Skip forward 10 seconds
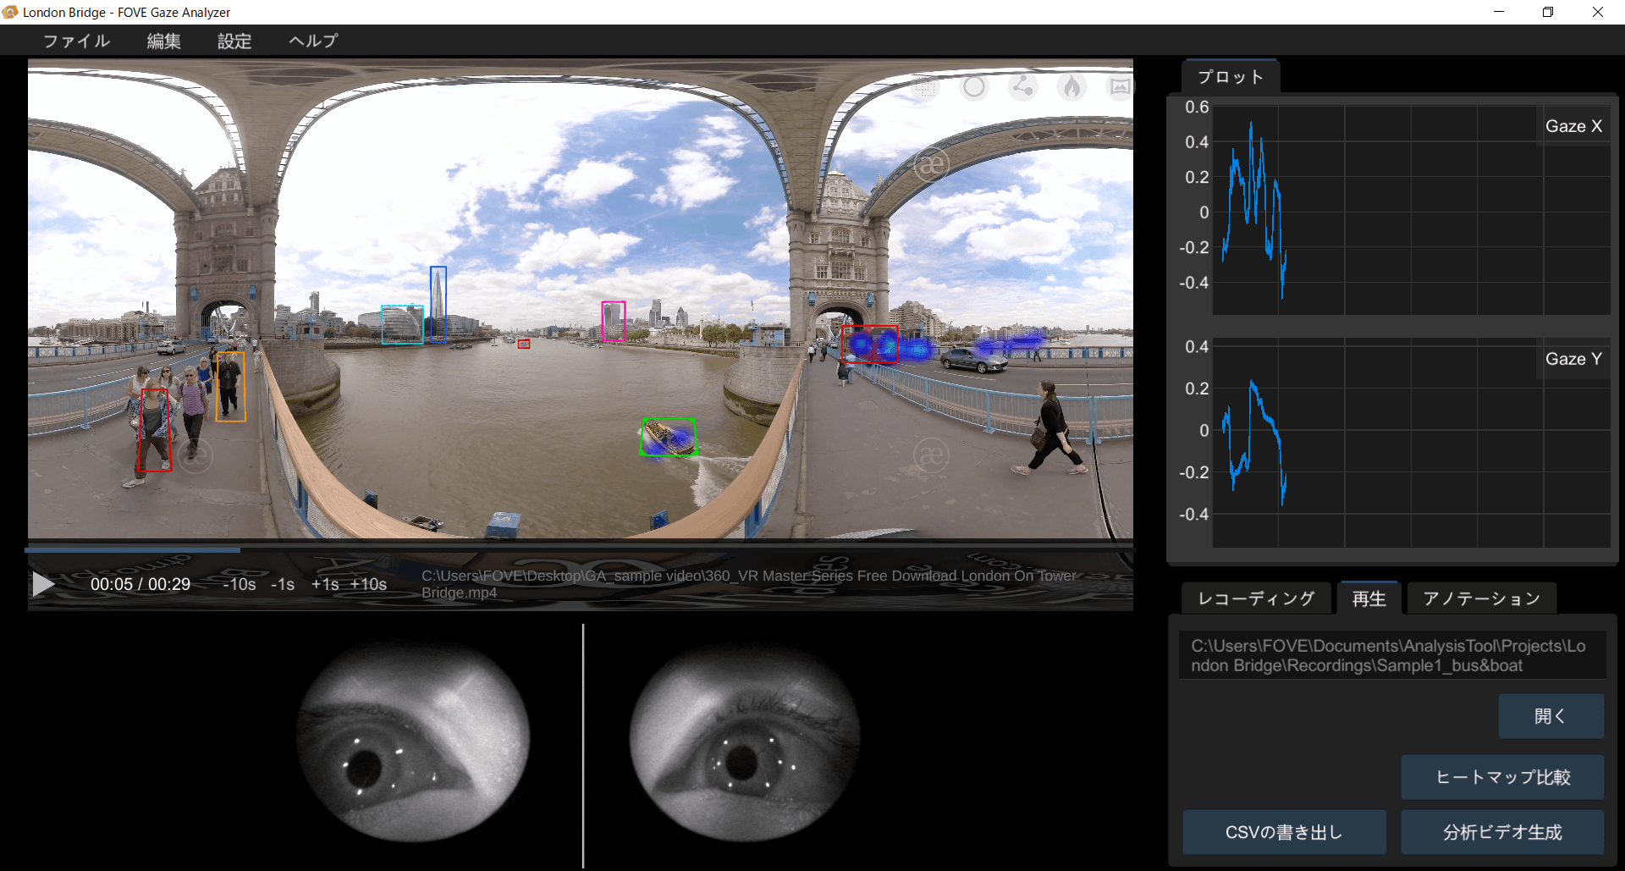This screenshot has height=871, width=1625. click(x=369, y=584)
